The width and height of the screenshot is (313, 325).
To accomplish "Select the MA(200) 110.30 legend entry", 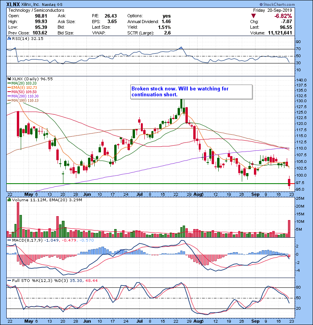I will pyautogui.click(x=23, y=96).
